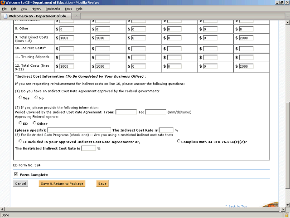Image resolution: width=290 pixels, height=218 pixels.
Task: Toggle the Form Complete checkbox
Action: point(16,174)
